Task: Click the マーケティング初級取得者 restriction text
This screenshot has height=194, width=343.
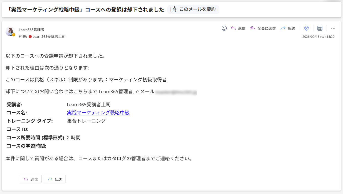Action: [x=138, y=80]
